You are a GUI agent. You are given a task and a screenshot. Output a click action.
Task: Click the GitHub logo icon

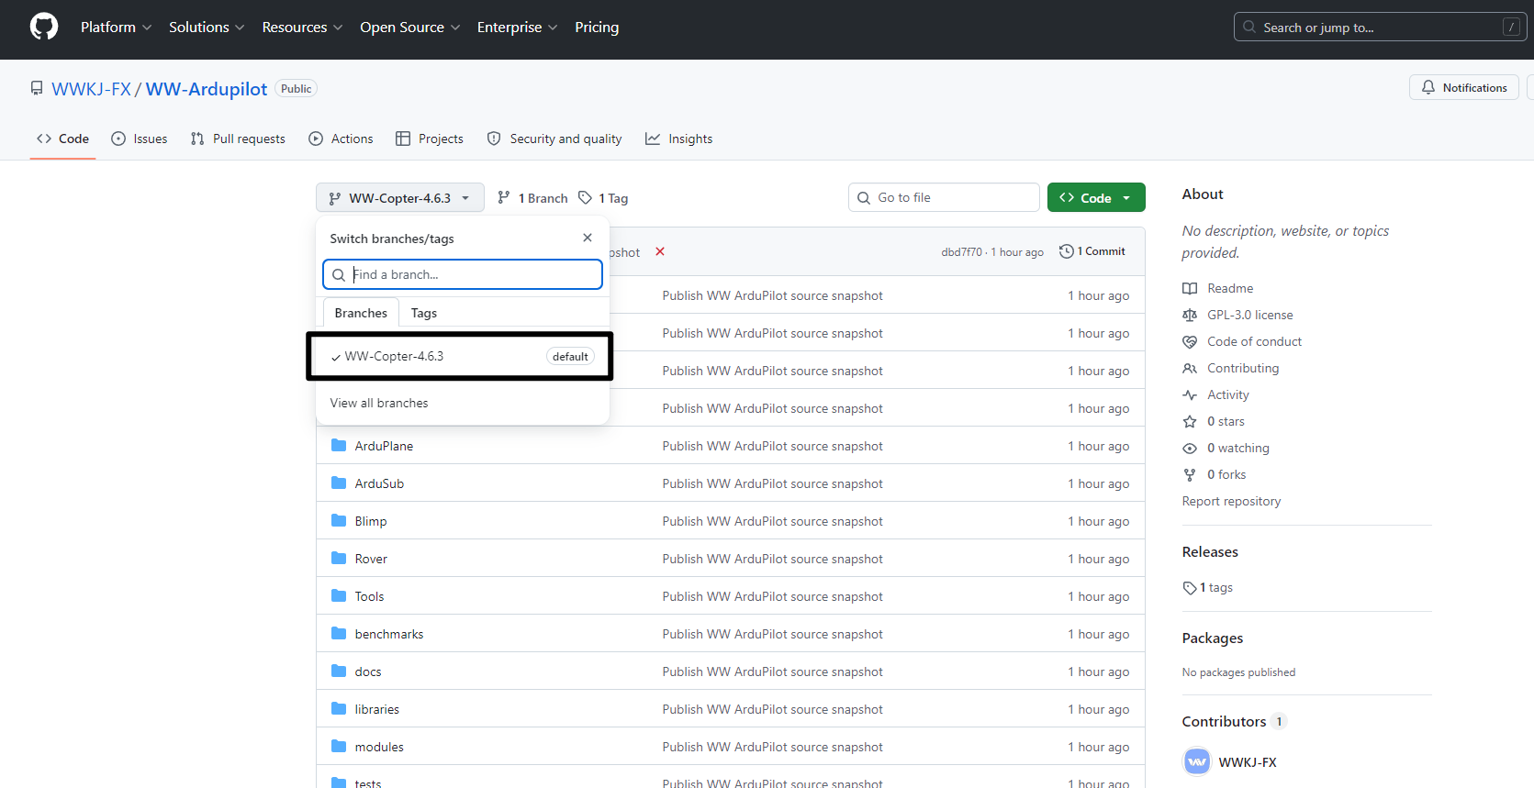[x=44, y=27]
